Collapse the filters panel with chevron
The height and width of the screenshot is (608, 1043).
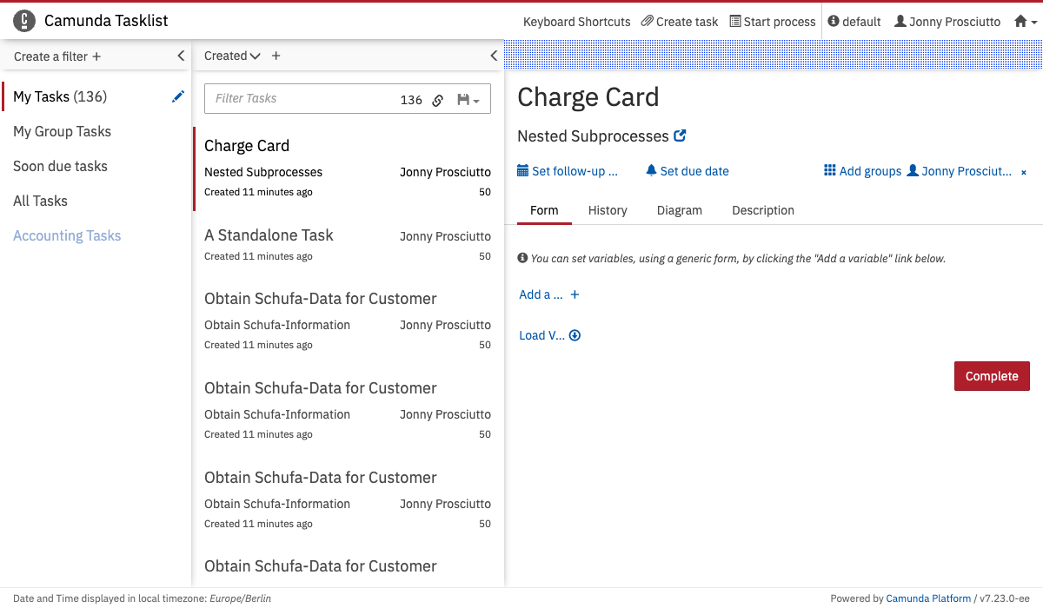tap(181, 56)
